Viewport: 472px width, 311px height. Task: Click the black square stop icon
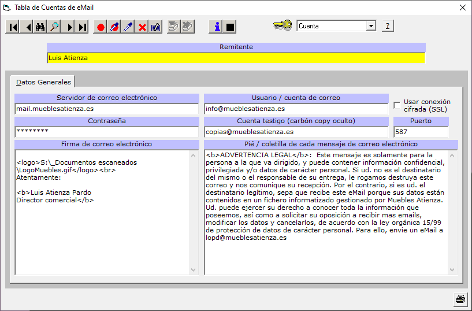[x=231, y=27]
